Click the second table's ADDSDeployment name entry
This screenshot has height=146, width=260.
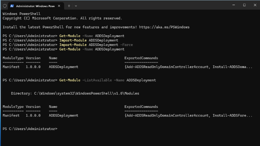(63, 115)
